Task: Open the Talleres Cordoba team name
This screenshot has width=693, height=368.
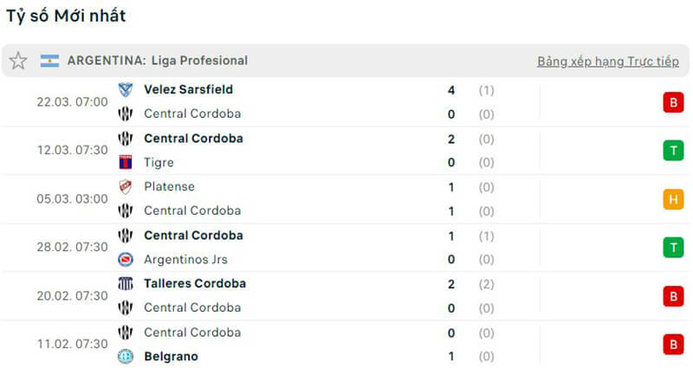Action: (x=195, y=283)
